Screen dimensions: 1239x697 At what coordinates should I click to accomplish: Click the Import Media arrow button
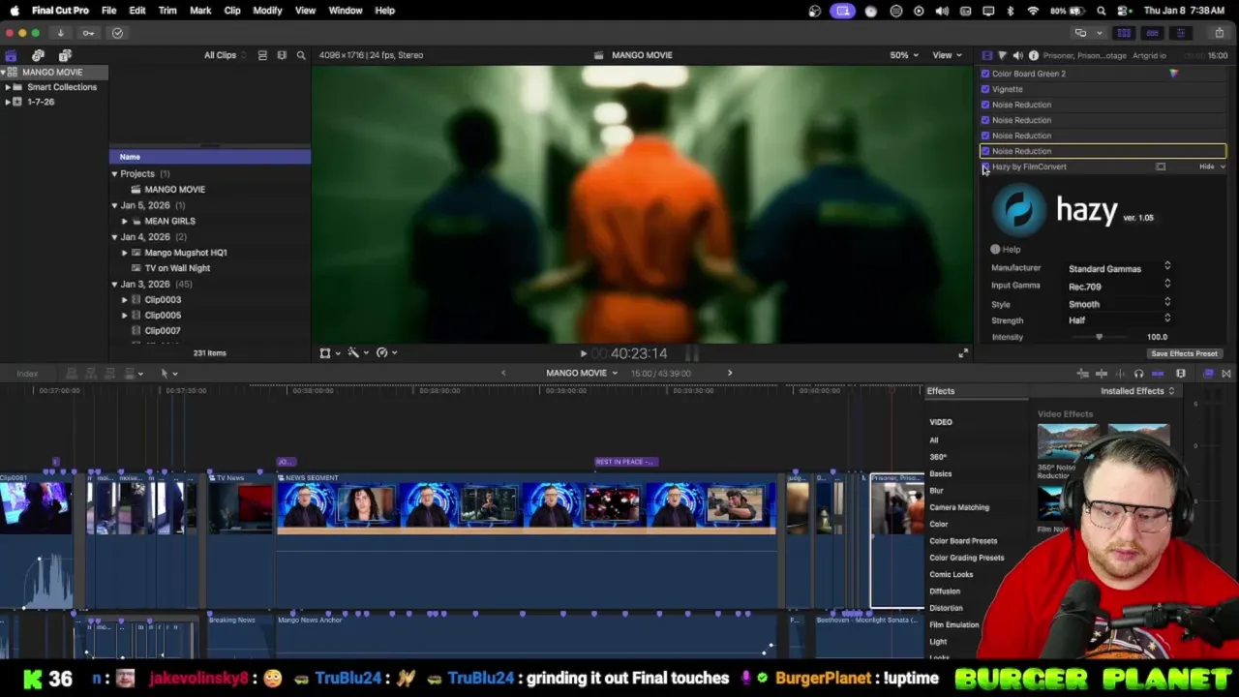click(60, 33)
